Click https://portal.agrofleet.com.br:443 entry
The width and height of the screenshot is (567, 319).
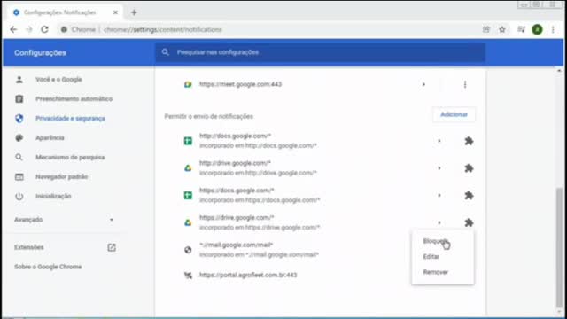click(x=248, y=275)
